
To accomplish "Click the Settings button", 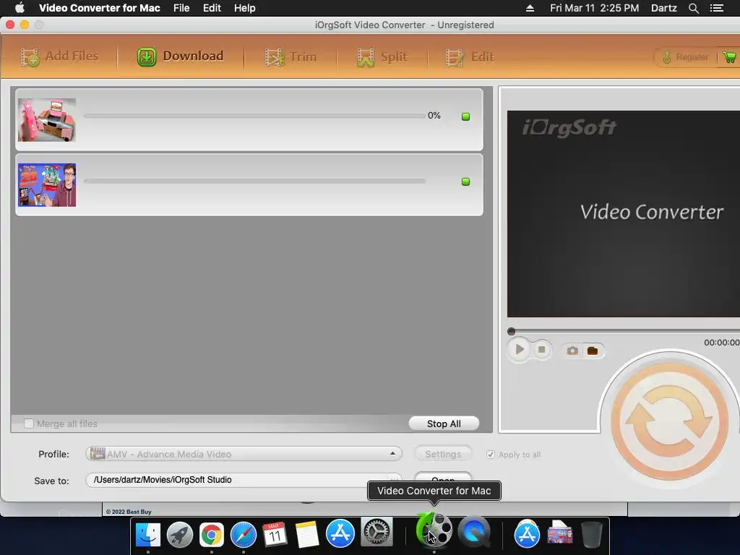I will click(443, 454).
